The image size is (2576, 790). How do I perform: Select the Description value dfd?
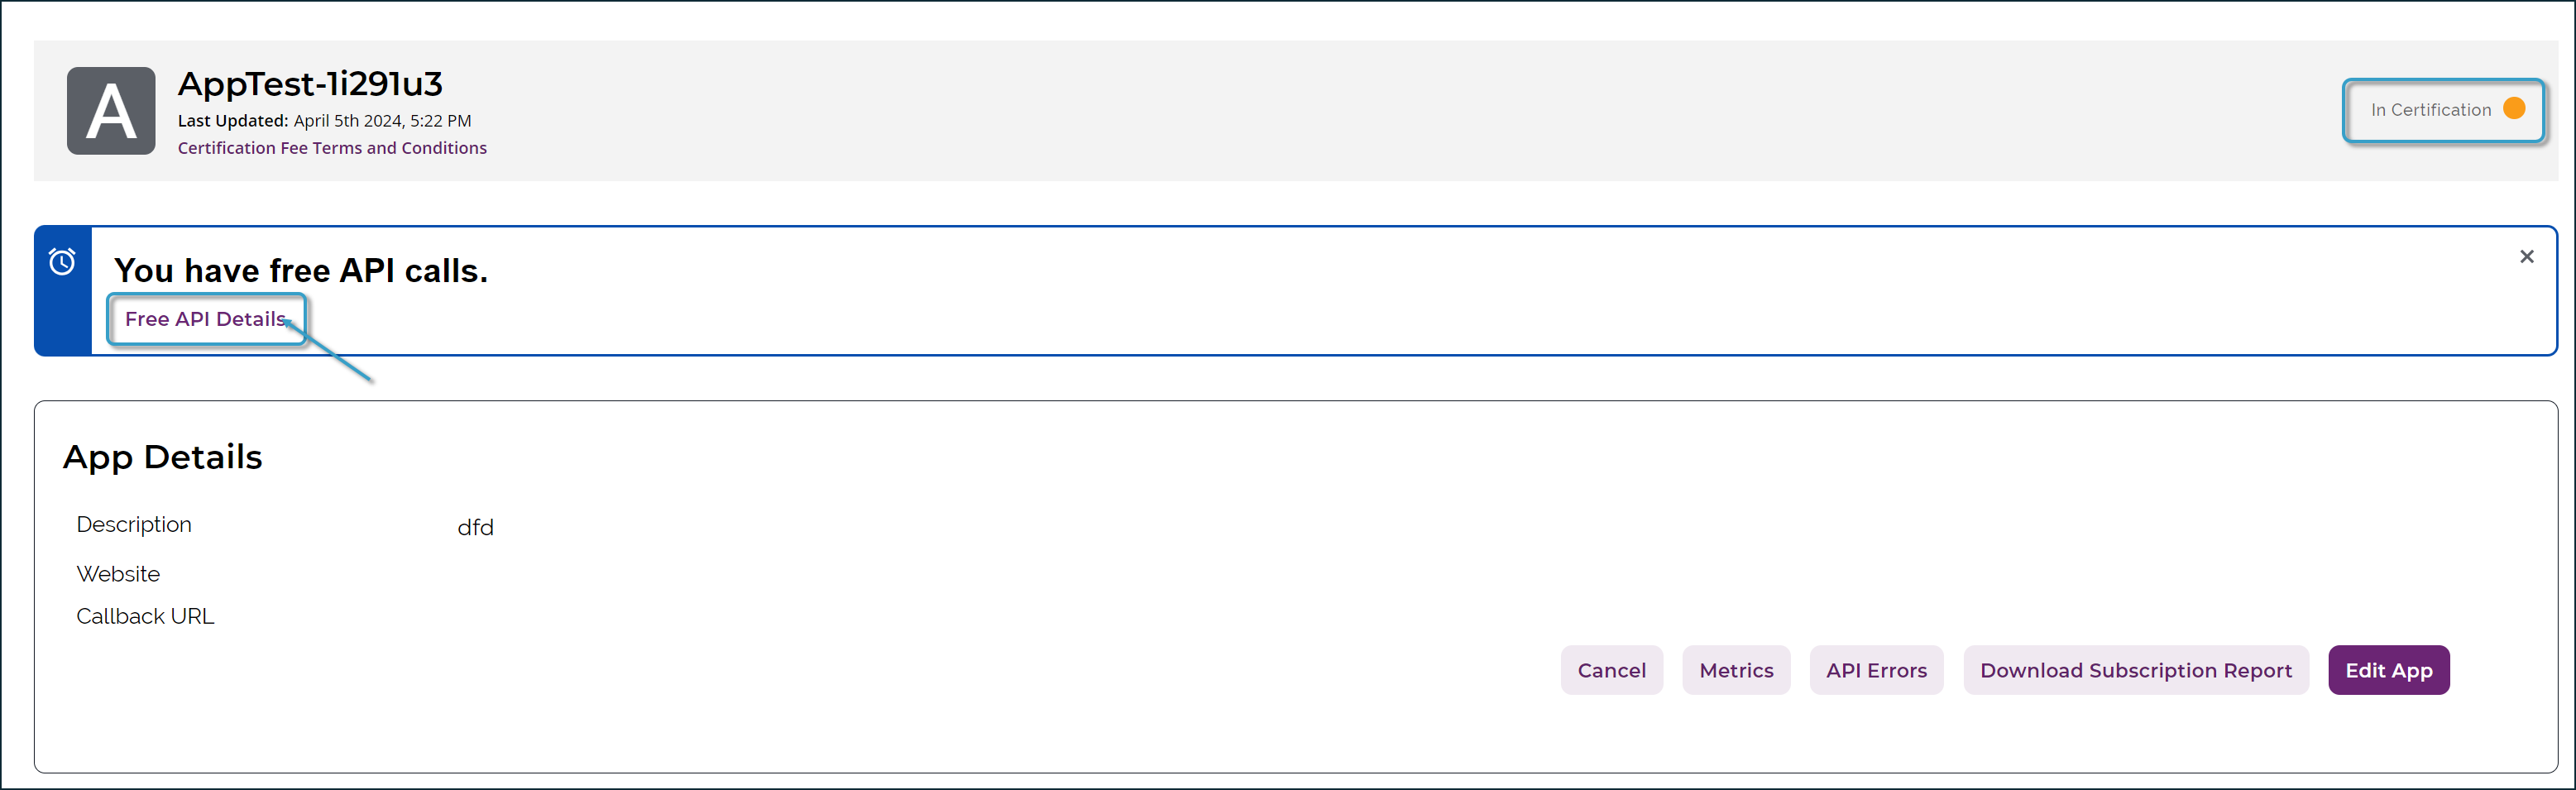pyautogui.click(x=476, y=527)
